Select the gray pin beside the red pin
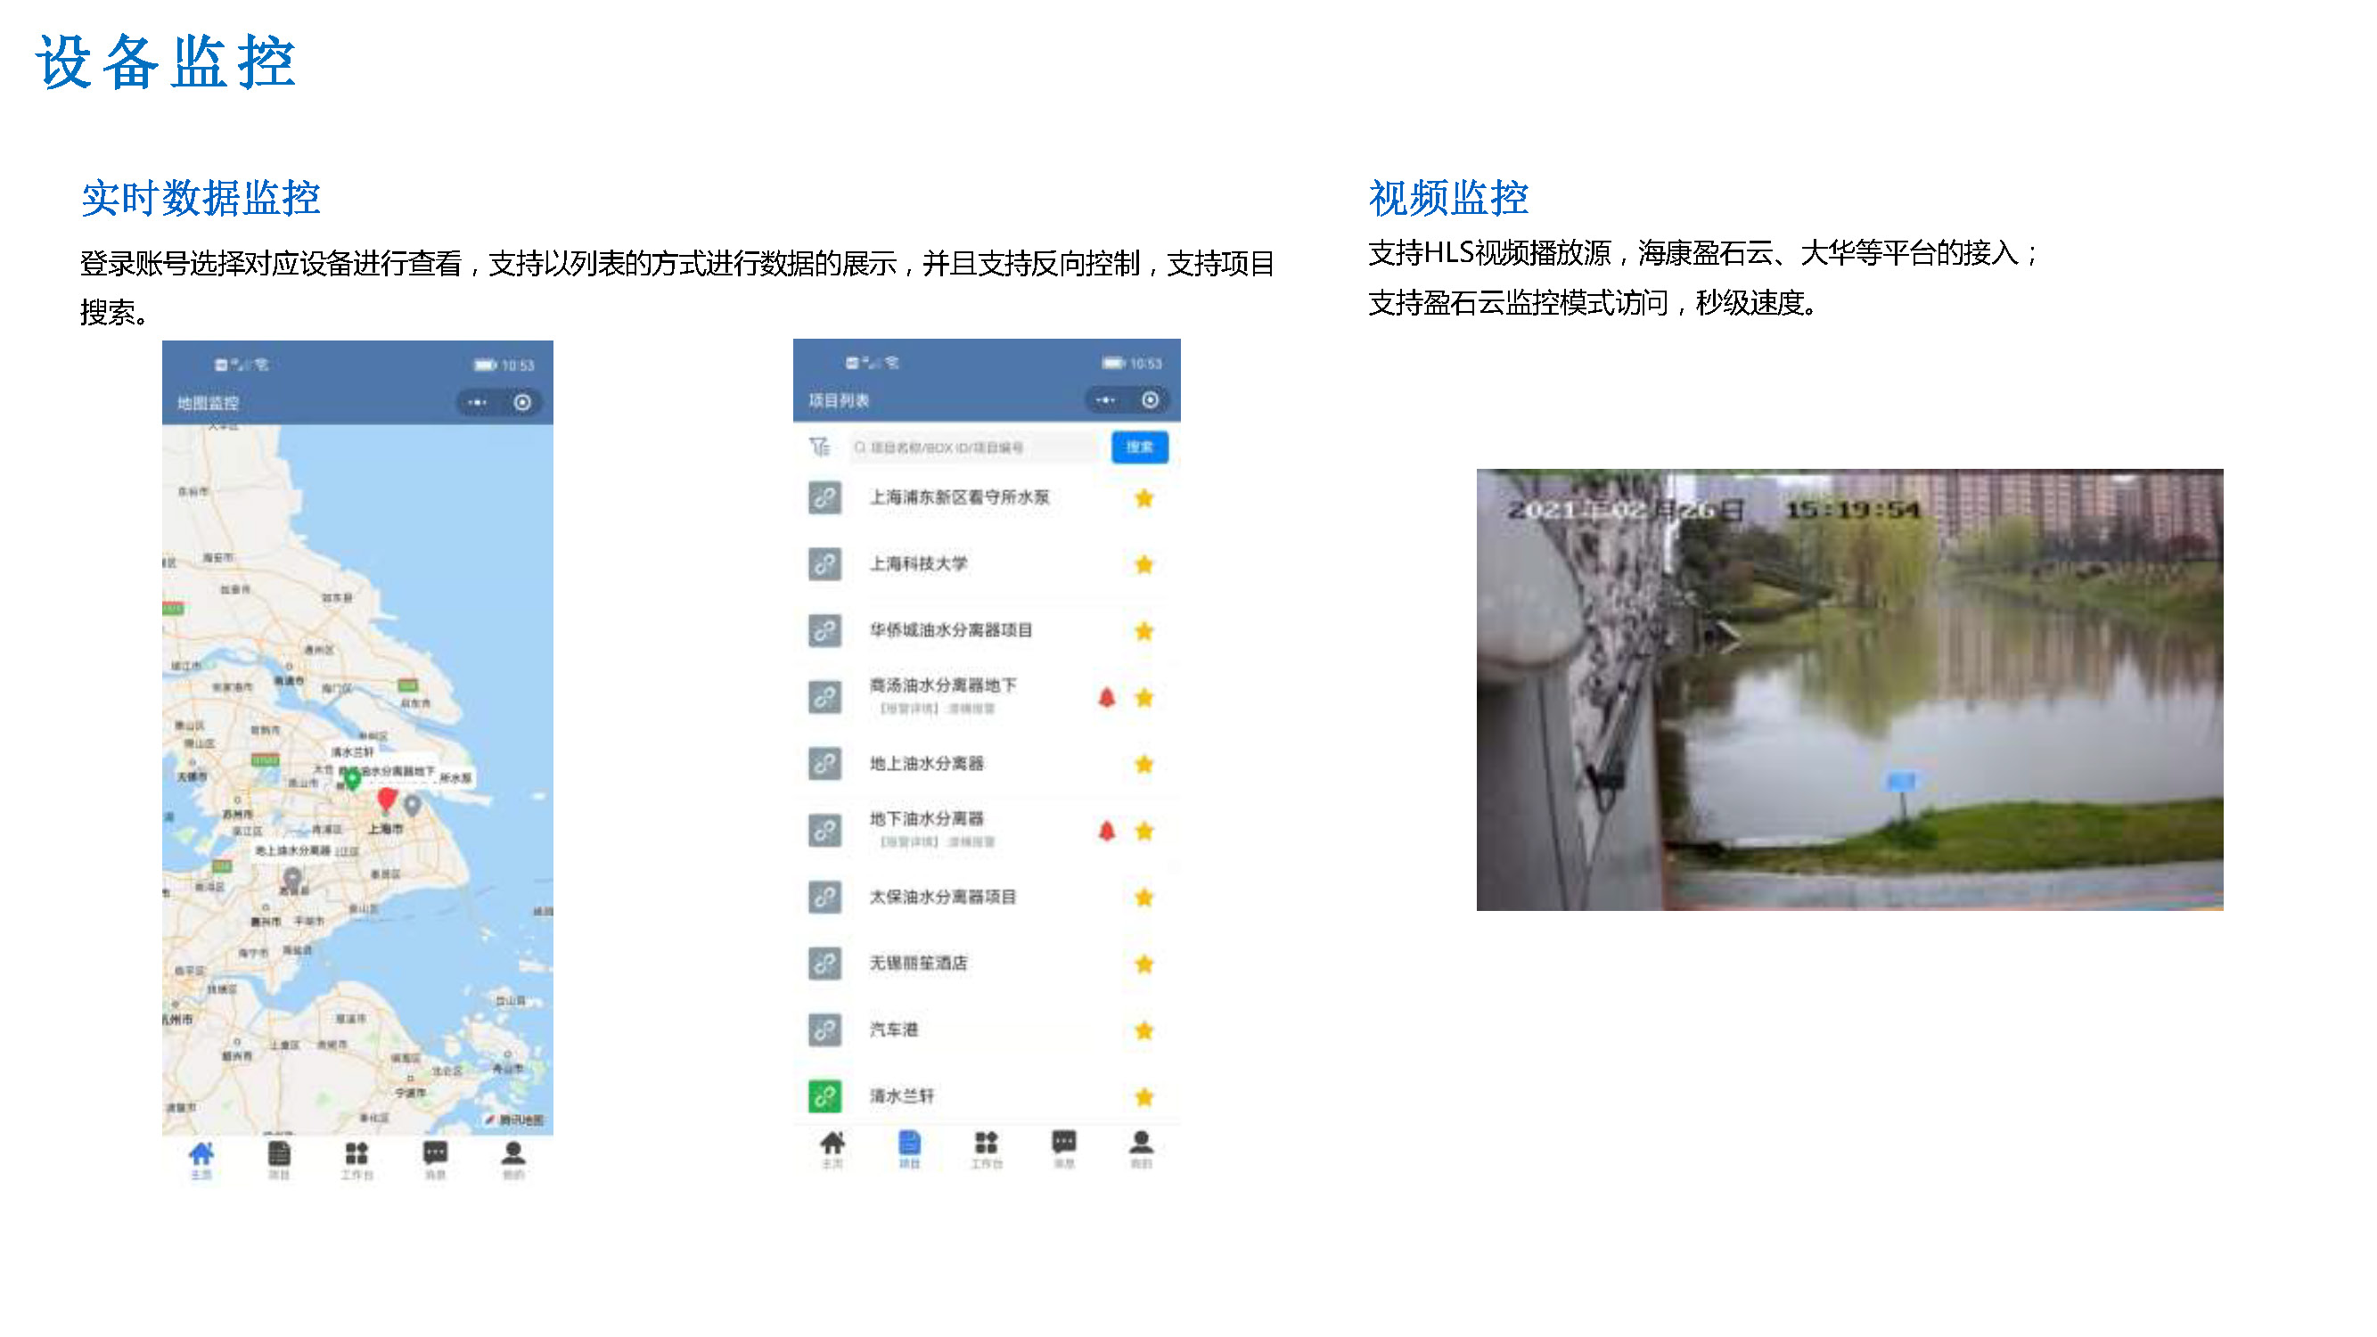The image size is (2377, 1337). click(x=413, y=806)
